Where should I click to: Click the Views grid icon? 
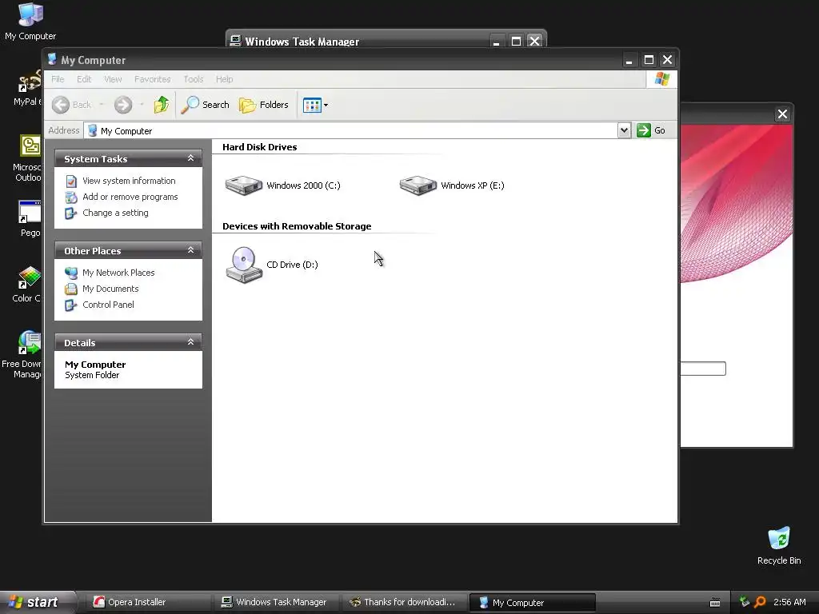pyautogui.click(x=312, y=105)
